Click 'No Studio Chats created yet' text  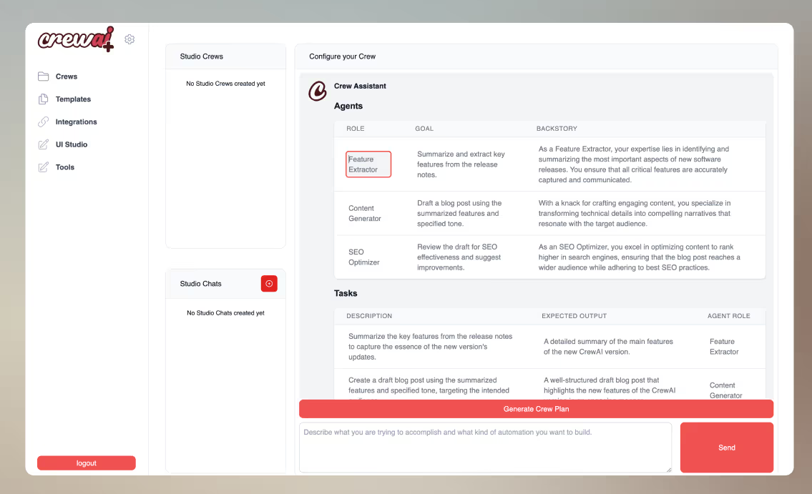[x=225, y=313]
